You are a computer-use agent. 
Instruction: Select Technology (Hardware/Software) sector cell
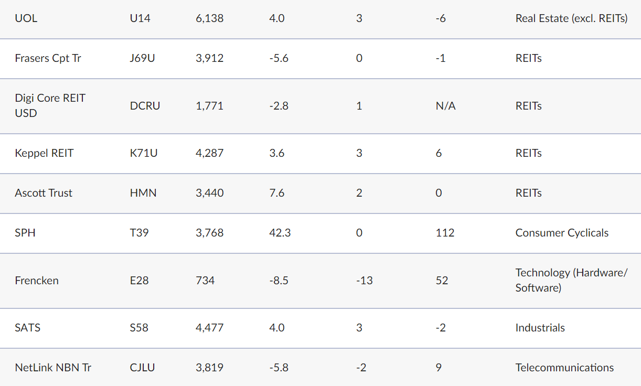pos(571,280)
